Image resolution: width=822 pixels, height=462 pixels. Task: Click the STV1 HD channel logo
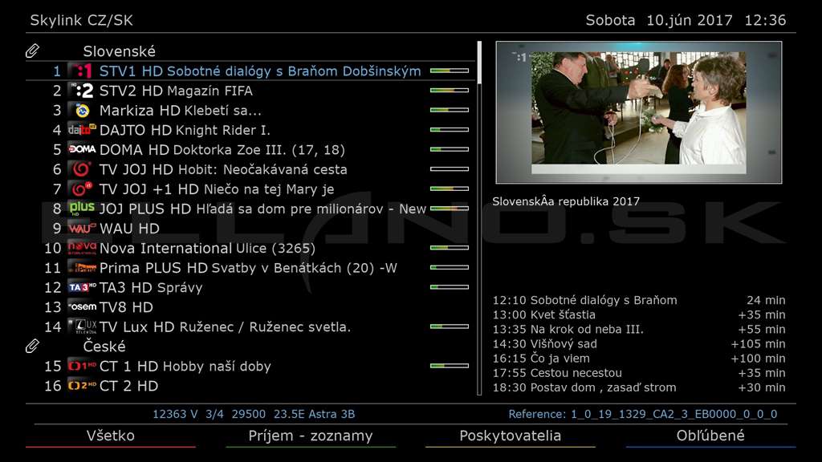(82, 71)
